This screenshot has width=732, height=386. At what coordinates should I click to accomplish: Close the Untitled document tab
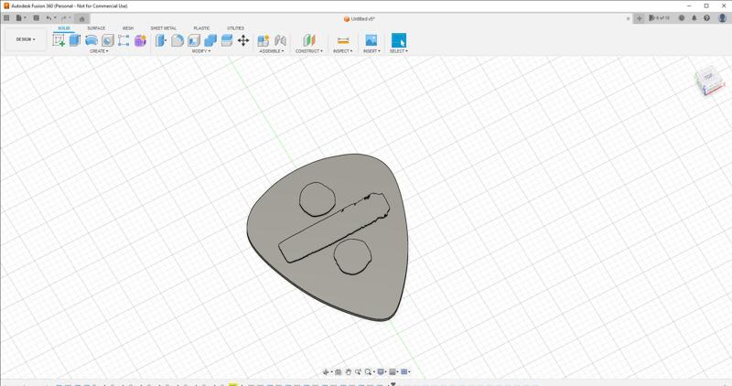628,18
